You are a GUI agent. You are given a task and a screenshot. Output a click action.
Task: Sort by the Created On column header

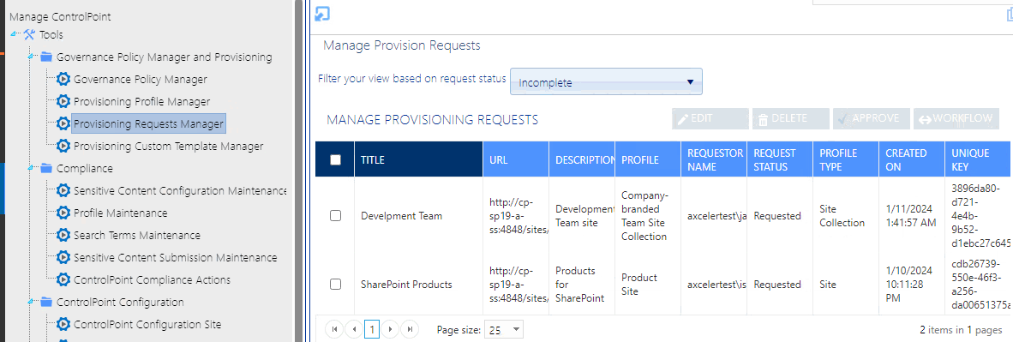tap(912, 159)
